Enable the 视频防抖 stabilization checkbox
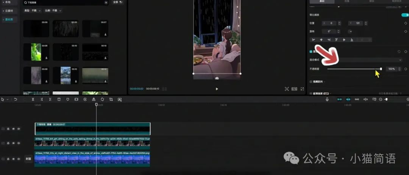 311,82
